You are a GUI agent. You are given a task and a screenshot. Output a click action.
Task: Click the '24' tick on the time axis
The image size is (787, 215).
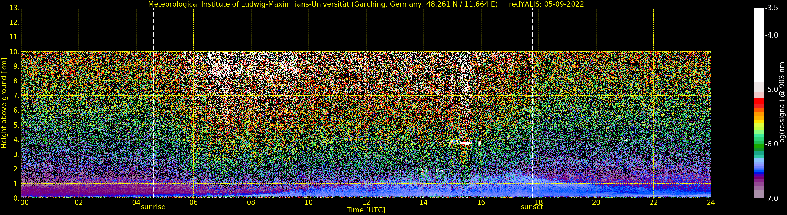click(x=711, y=202)
